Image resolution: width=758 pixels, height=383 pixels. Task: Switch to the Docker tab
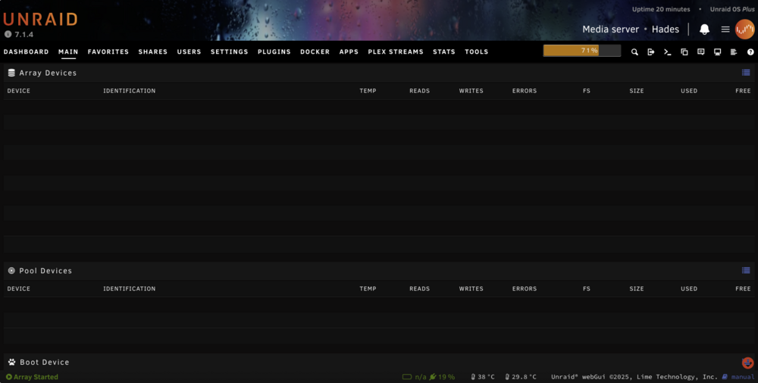click(x=315, y=51)
